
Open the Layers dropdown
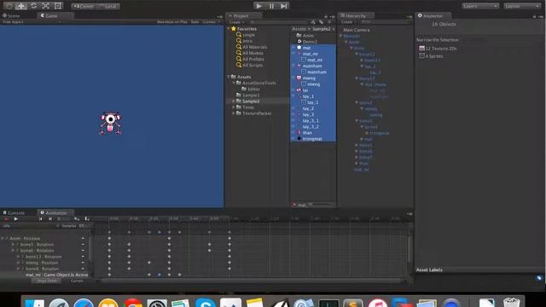click(480, 6)
